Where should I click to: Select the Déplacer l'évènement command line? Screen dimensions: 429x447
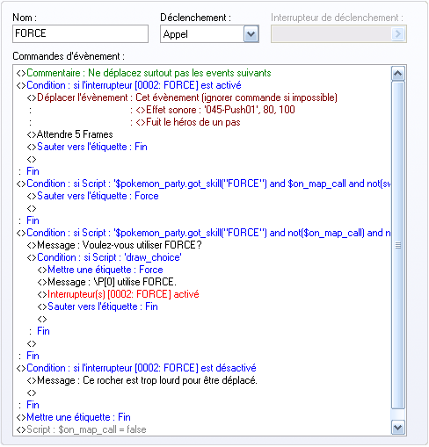point(182,97)
